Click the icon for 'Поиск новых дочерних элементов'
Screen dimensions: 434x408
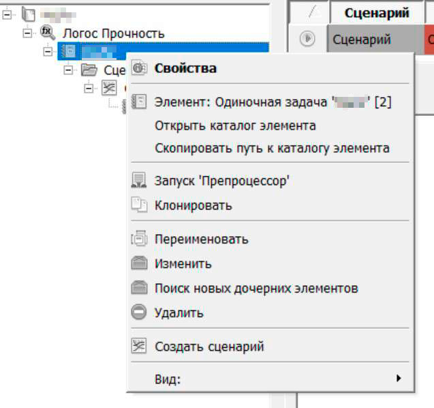pos(139,289)
